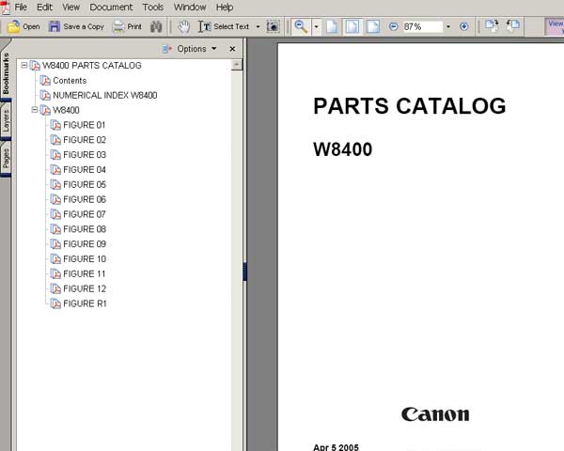Click the FIGURE 01 bookmark page icon
The width and height of the screenshot is (564, 451).
coord(55,125)
